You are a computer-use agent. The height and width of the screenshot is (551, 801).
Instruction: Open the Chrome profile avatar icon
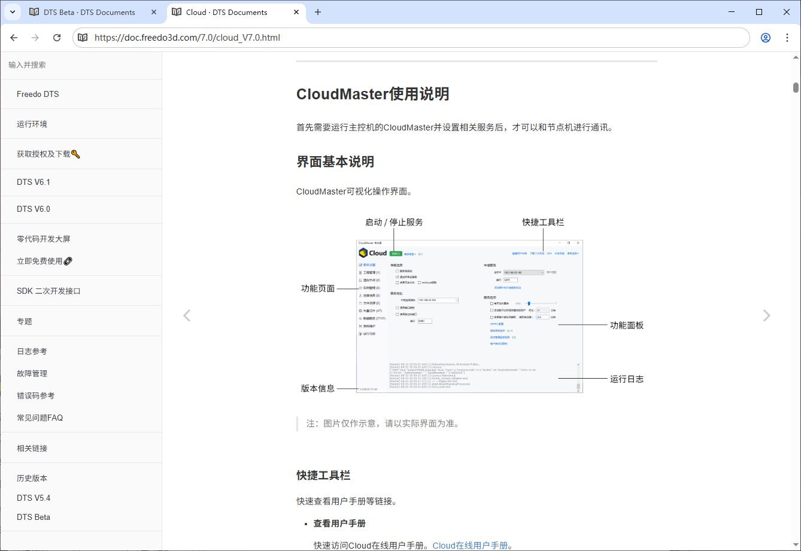click(766, 38)
